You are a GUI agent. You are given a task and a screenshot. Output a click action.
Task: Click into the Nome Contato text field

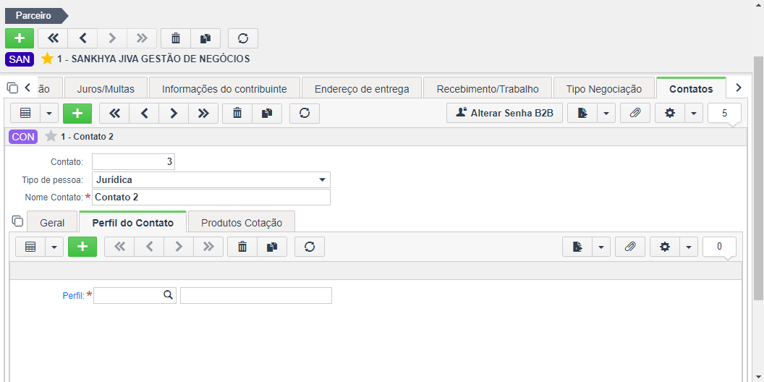click(211, 198)
